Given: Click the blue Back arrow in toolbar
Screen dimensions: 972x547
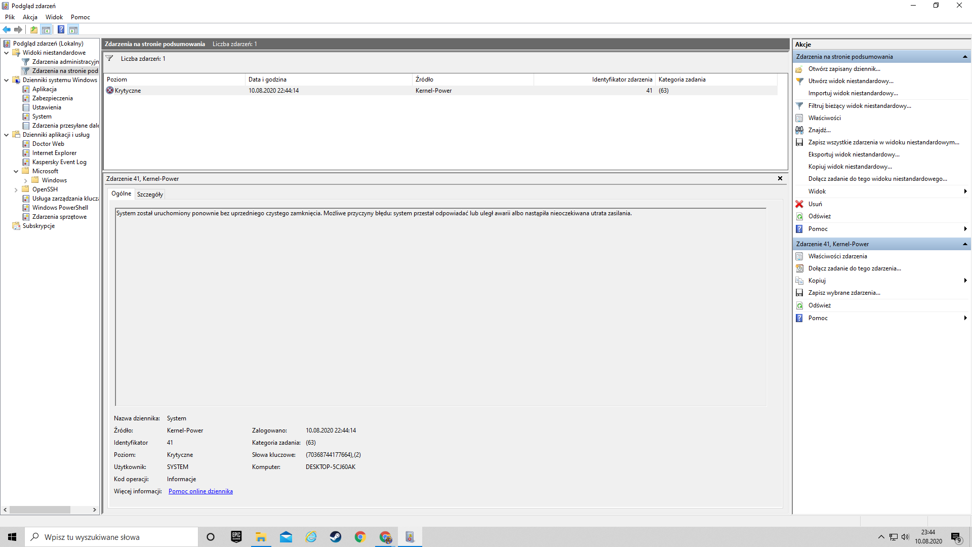Looking at the screenshot, I should (x=7, y=29).
